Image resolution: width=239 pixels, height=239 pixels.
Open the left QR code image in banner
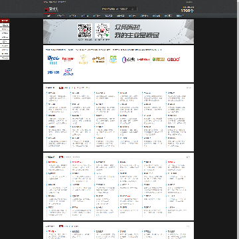point(84,31)
